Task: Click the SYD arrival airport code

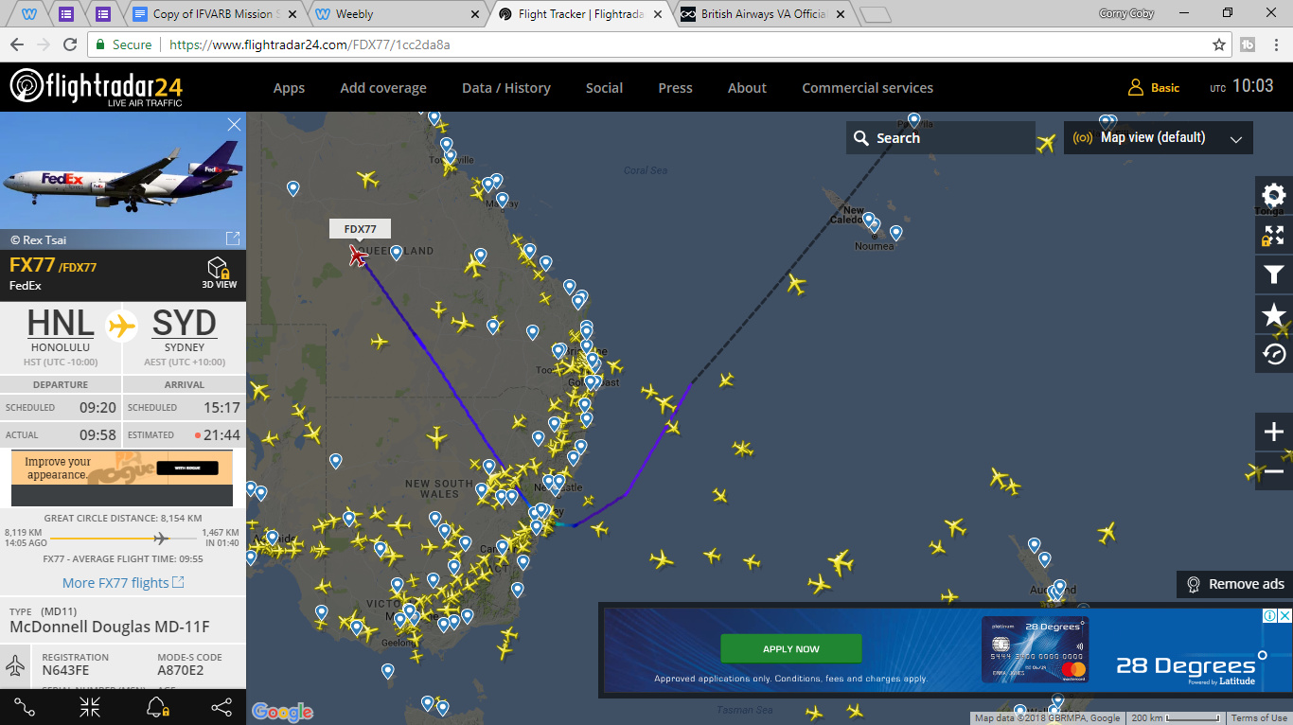Action: point(185,324)
